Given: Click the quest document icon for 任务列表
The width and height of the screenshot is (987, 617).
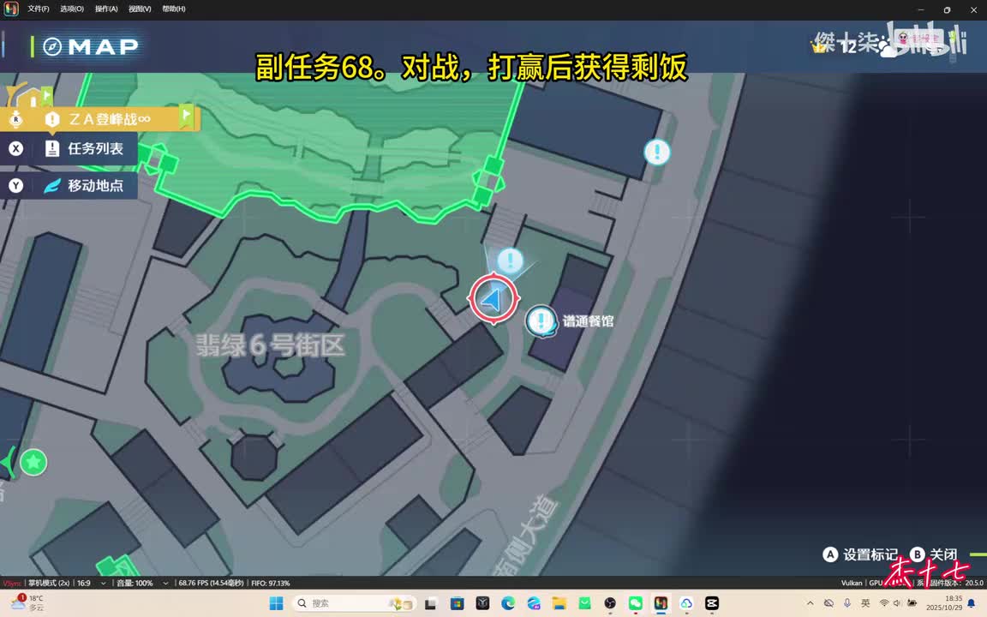Looking at the screenshot, I should pos(52,148).
